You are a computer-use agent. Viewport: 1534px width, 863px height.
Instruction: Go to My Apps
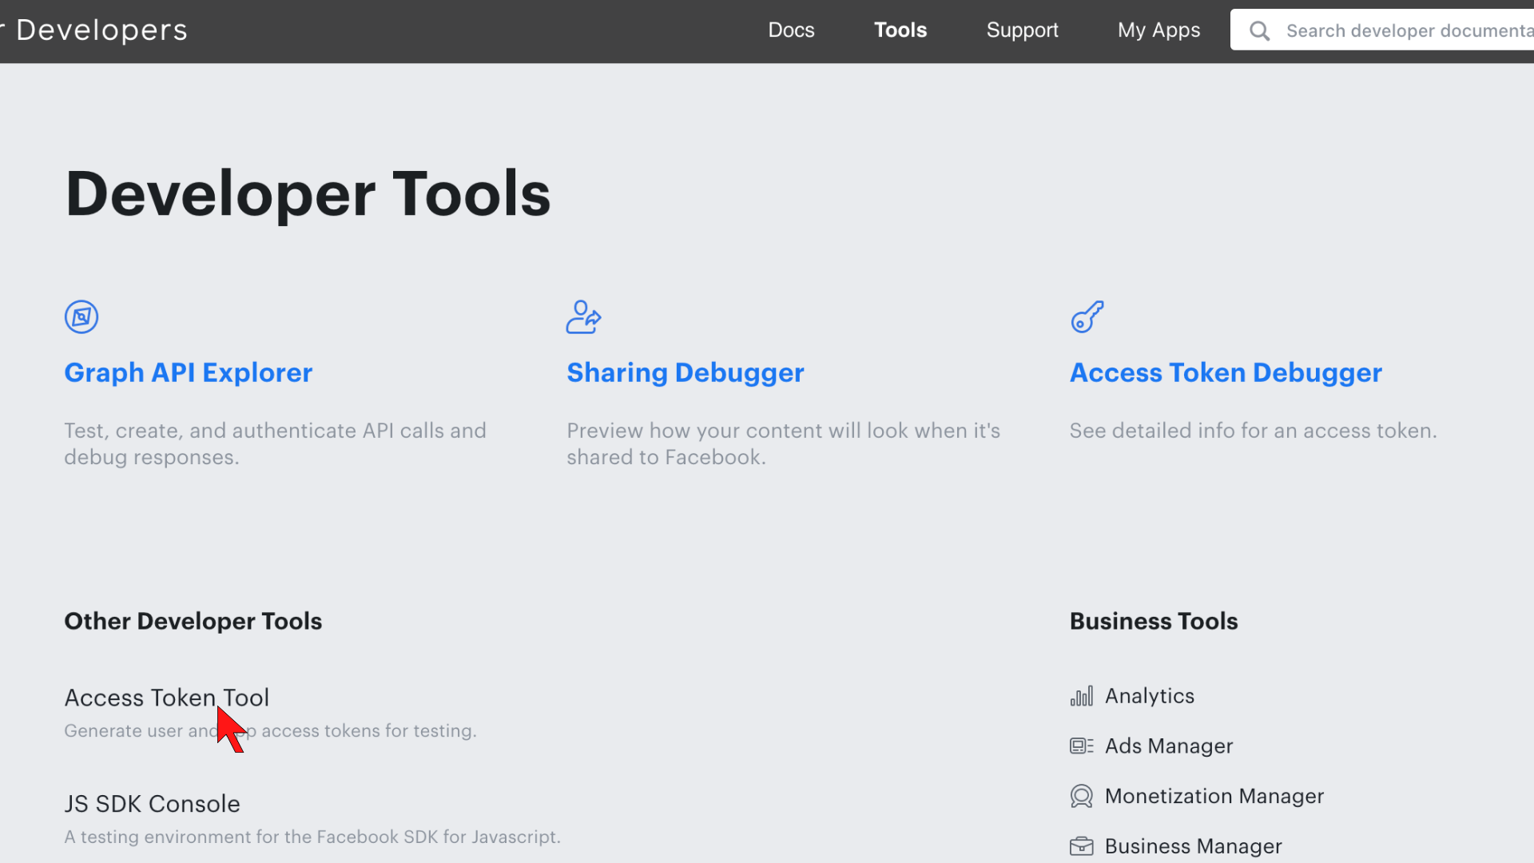tap(1158, 30)
